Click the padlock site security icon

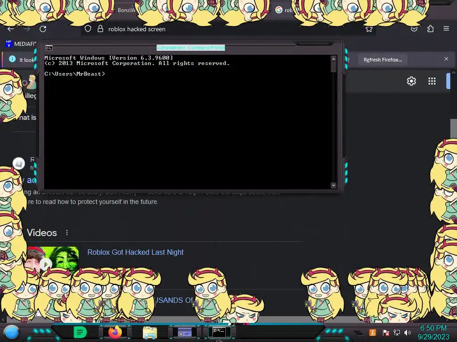pyautogui.click(x=100, y=29)
